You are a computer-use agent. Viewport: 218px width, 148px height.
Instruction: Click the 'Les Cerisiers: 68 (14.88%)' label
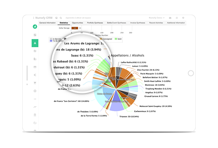click(x=71, y=101)
